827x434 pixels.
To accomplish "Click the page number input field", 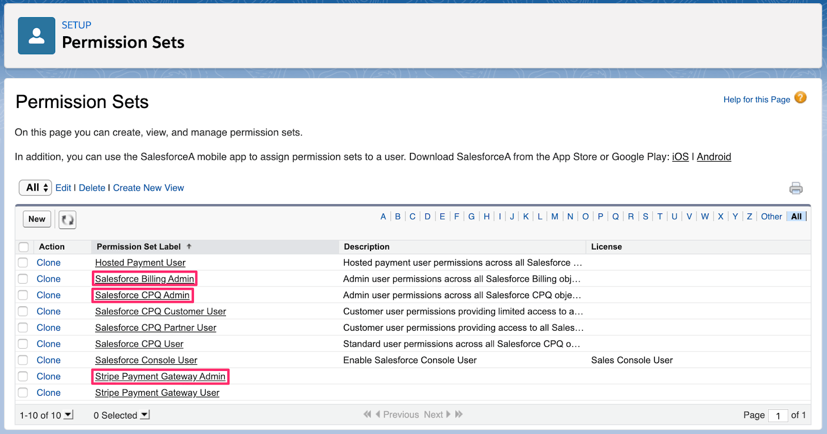I will pos(778,415).
